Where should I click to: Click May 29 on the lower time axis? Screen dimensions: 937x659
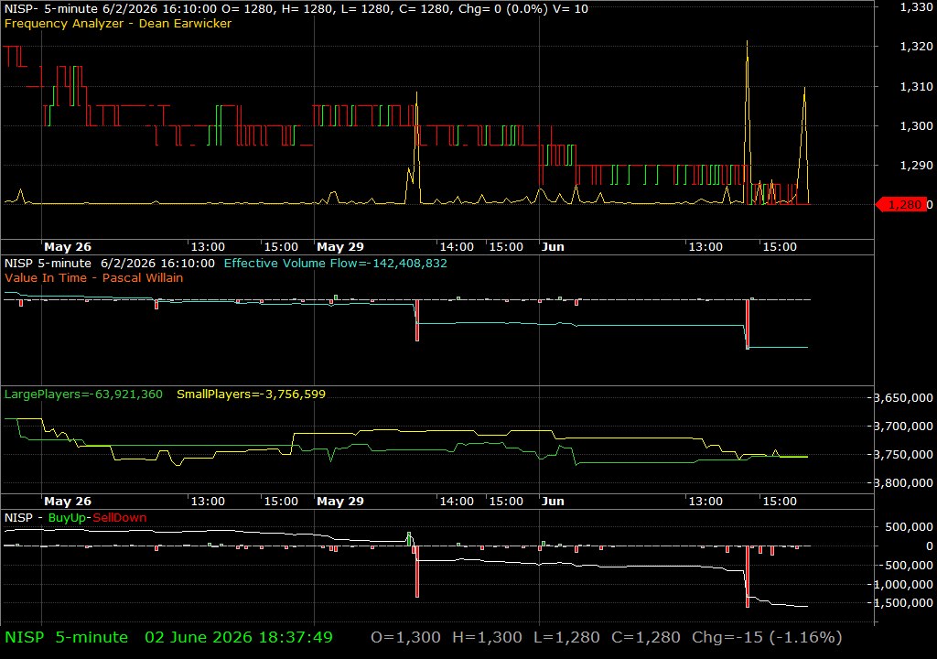(x=340, y=502)
